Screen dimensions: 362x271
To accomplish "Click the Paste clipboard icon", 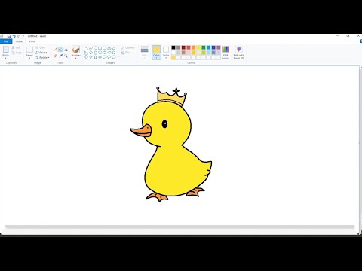I will click(5, 50).
